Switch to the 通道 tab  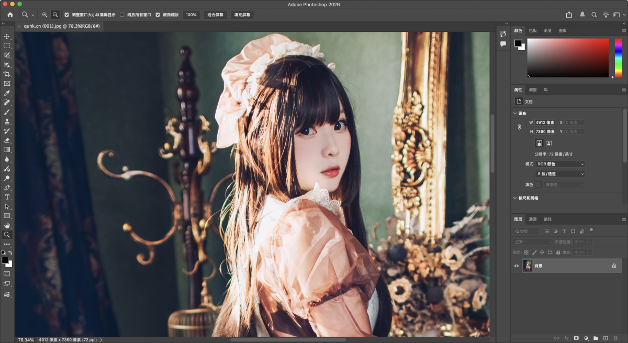(532, 219)
